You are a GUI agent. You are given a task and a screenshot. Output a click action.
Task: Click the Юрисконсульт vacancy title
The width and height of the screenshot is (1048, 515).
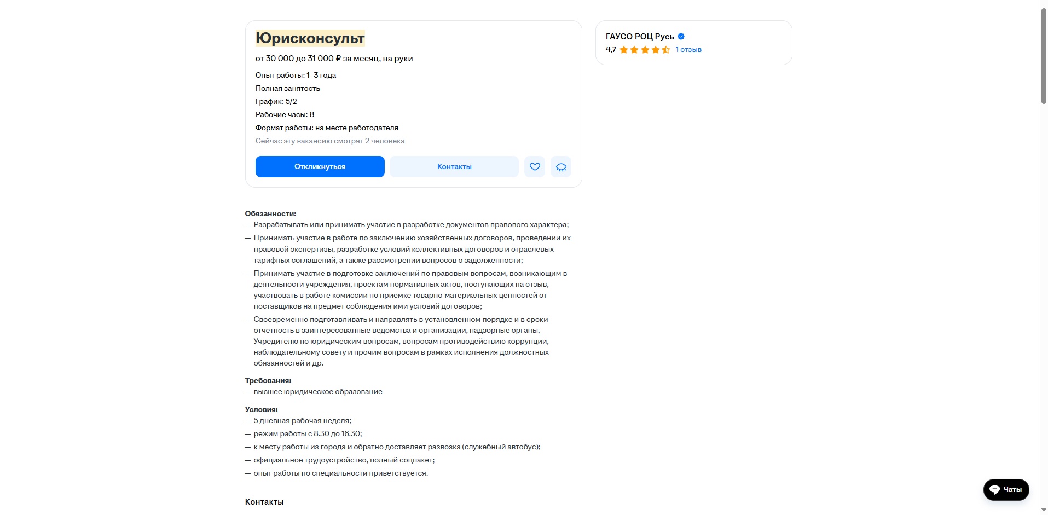pos(310,38)
